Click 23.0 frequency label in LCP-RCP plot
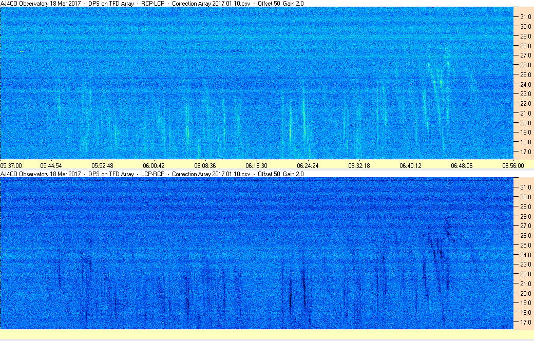Screen dimensions: 534x341 point(525,264)
